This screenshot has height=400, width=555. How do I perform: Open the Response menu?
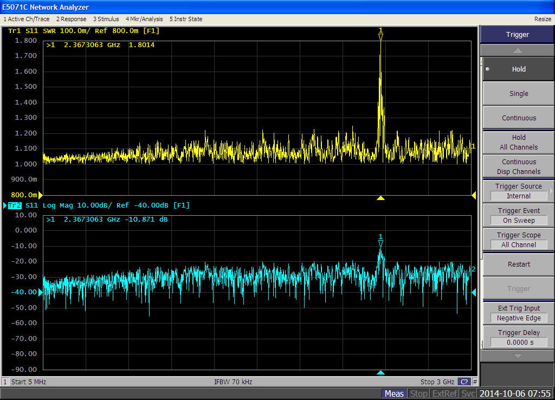tap(71, 19)
